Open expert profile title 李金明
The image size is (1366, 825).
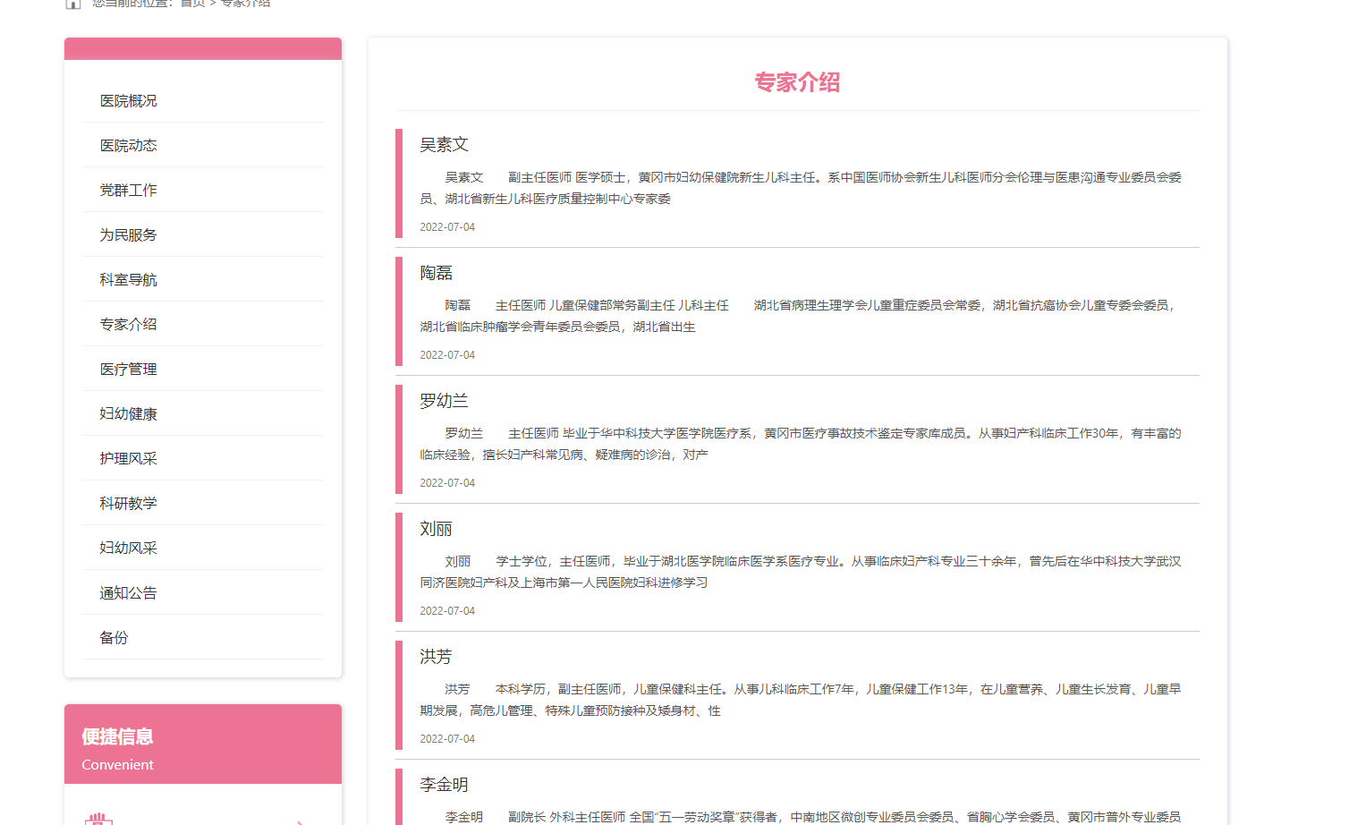point(444,785)
